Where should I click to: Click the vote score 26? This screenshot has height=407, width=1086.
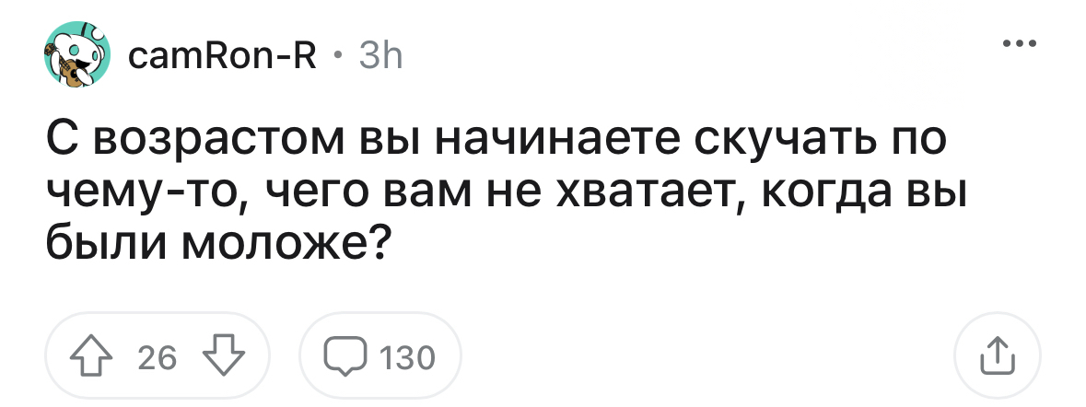click(157, 356)
